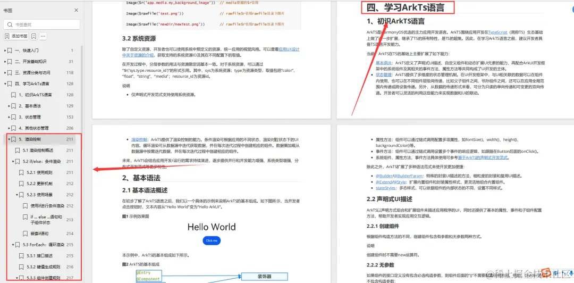Click the 装饰器 box in diagram
The height and width of the screenshot is (283, 574).
pos(265,276)
